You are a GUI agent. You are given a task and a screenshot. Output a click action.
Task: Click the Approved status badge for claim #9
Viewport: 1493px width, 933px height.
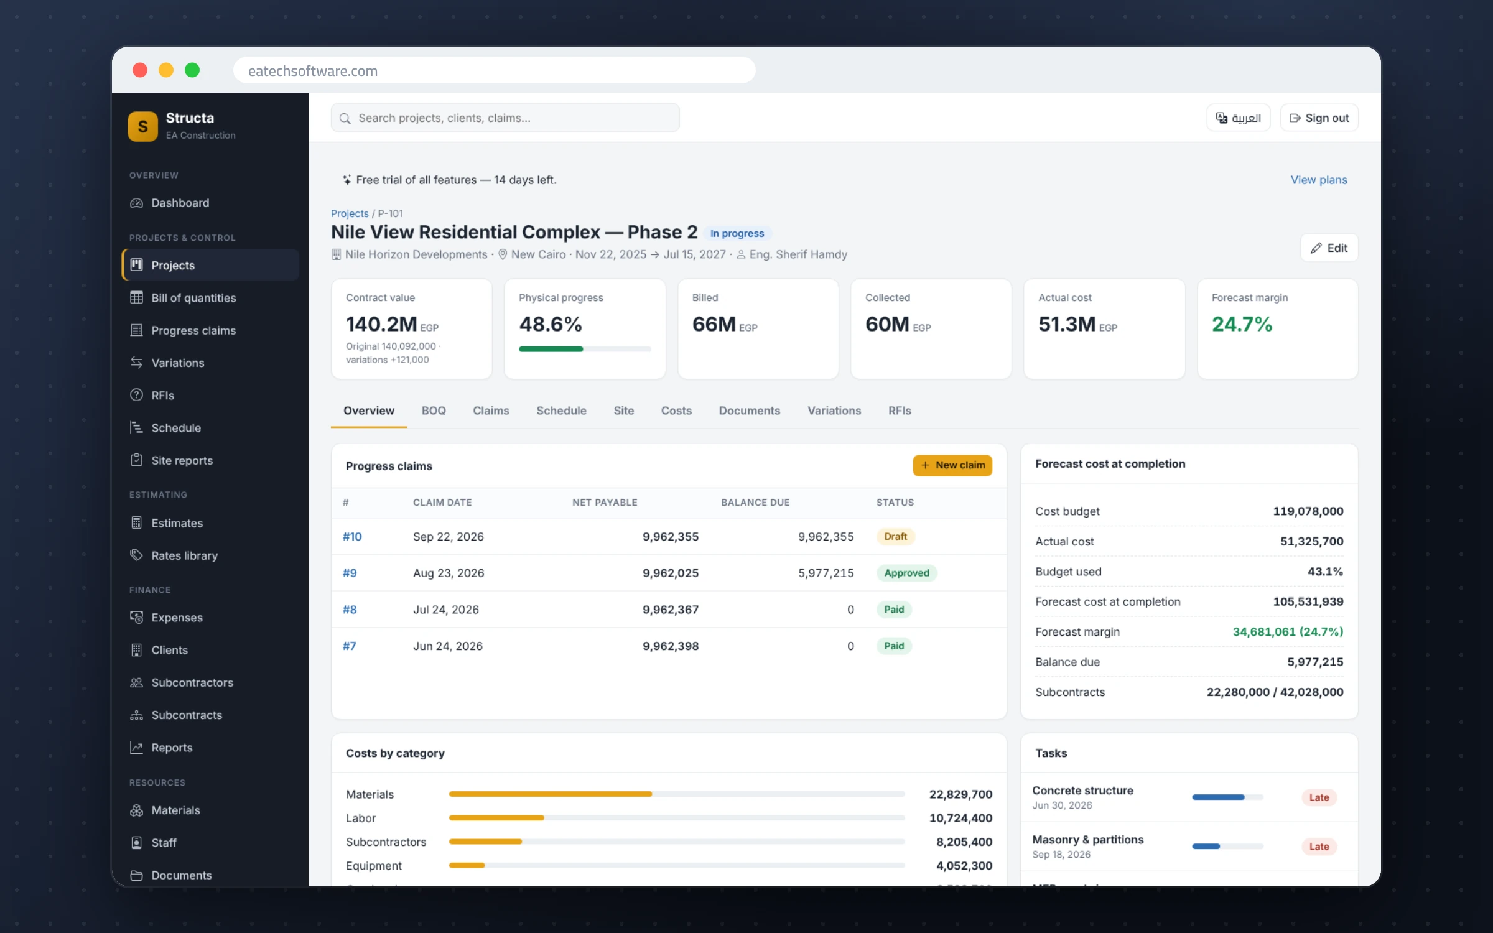[x=906, y=573]
